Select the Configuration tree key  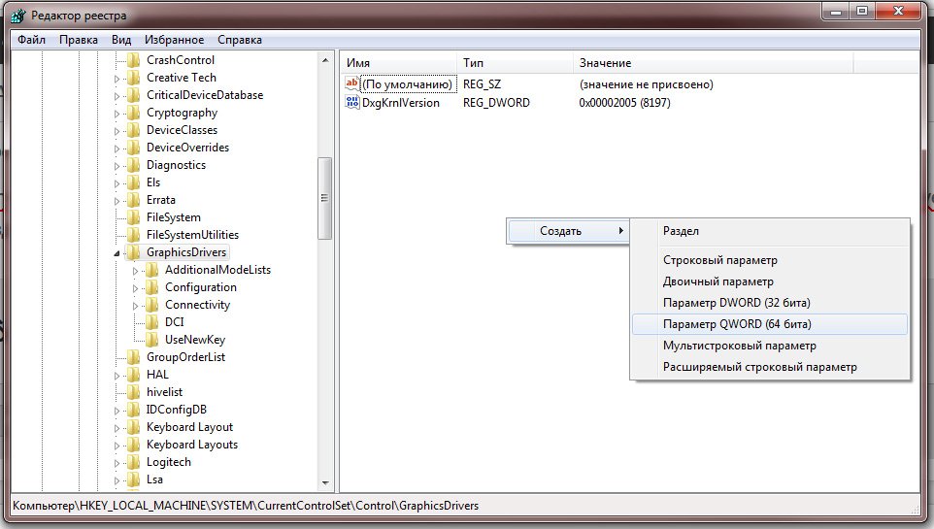click(x=200, y=287)
